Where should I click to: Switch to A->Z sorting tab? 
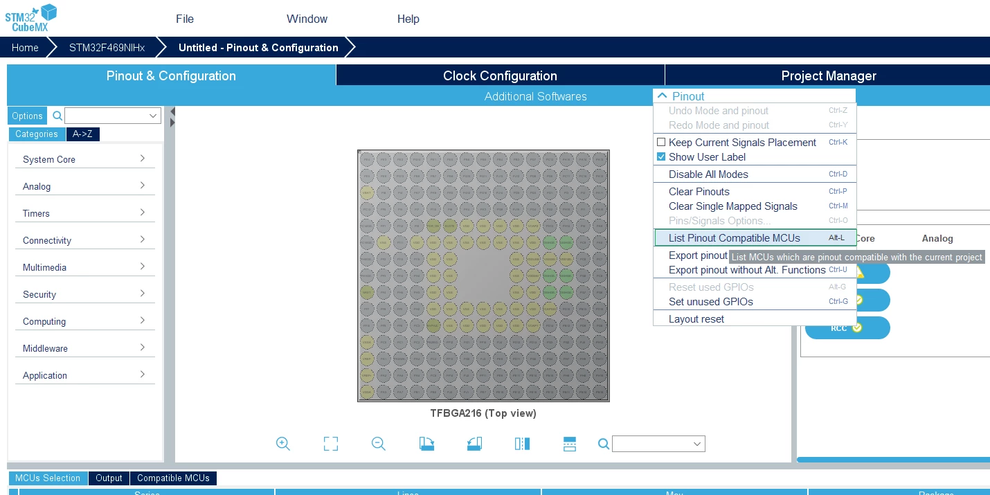pos(82,134)
